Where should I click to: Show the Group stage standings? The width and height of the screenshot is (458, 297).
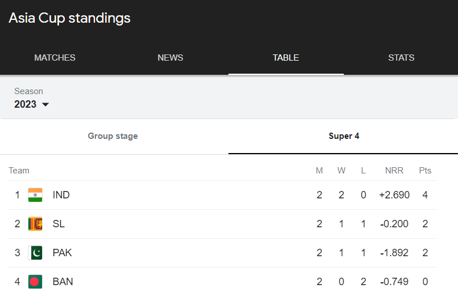pyautogui.click(x=113, y=136)
